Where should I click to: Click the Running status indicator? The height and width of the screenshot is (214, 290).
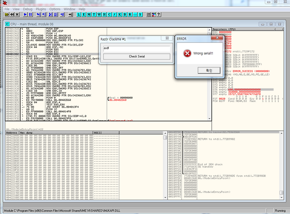click(x=280, y=210)
